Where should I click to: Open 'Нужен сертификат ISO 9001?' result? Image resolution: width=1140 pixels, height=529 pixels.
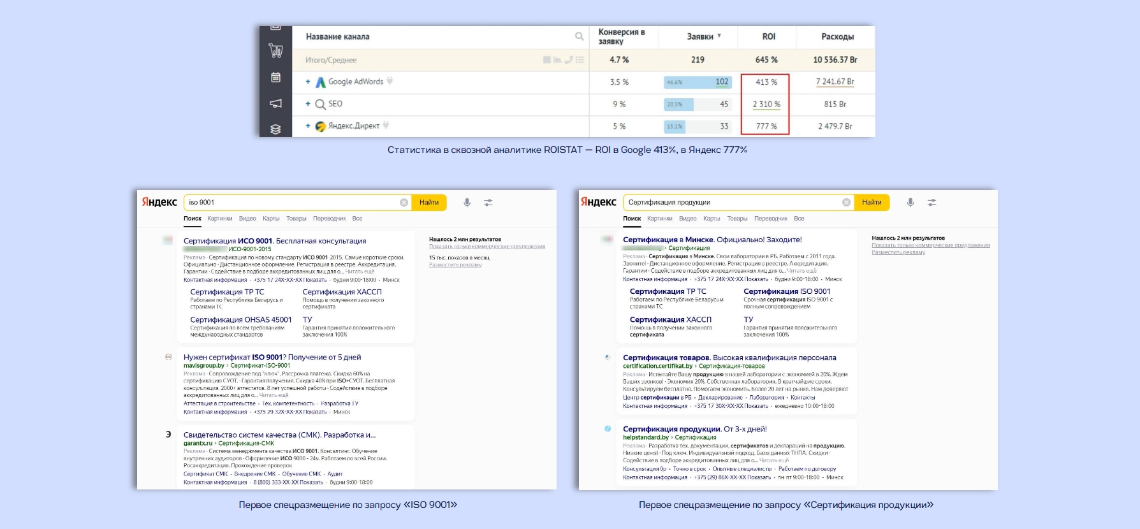(x=272, y=358)
